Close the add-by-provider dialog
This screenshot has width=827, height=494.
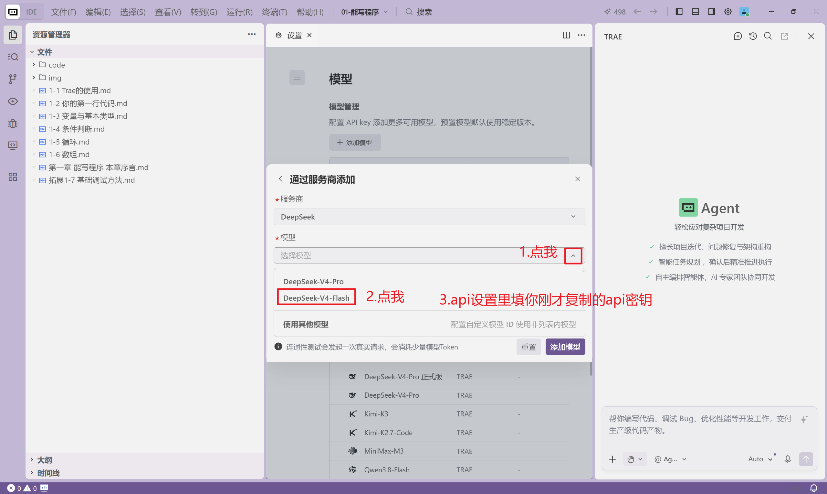coord(578,179)
